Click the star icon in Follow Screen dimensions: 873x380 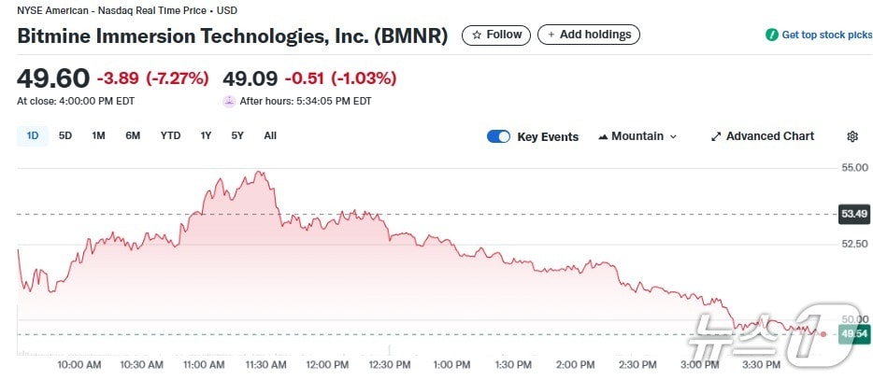477,35
